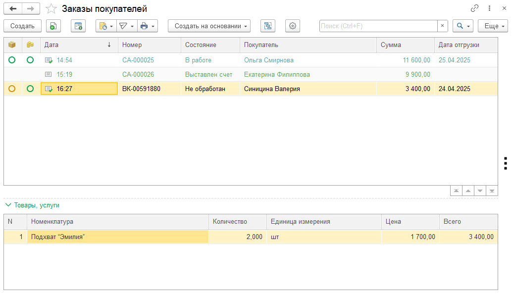
Task: Open the Еще menu
Action: click(493, 26)
